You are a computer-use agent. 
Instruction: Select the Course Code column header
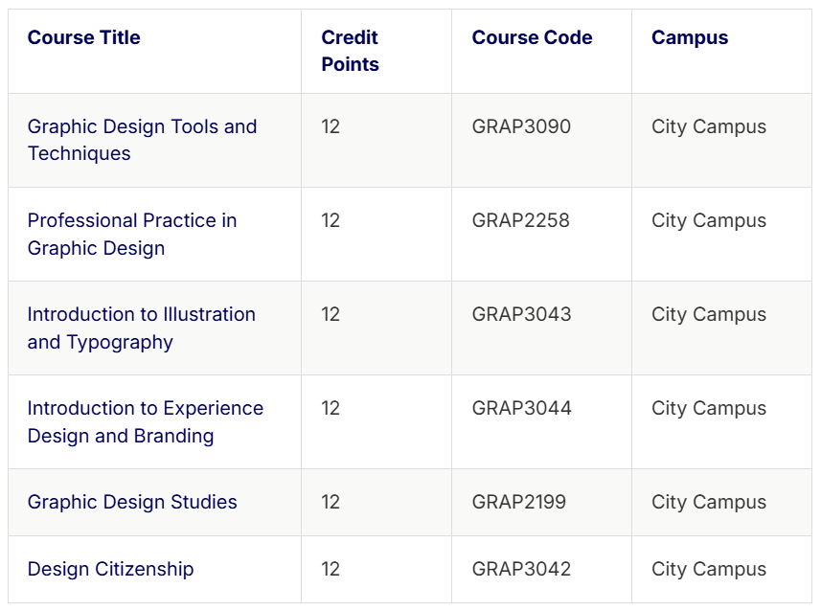tap(532, 37)
